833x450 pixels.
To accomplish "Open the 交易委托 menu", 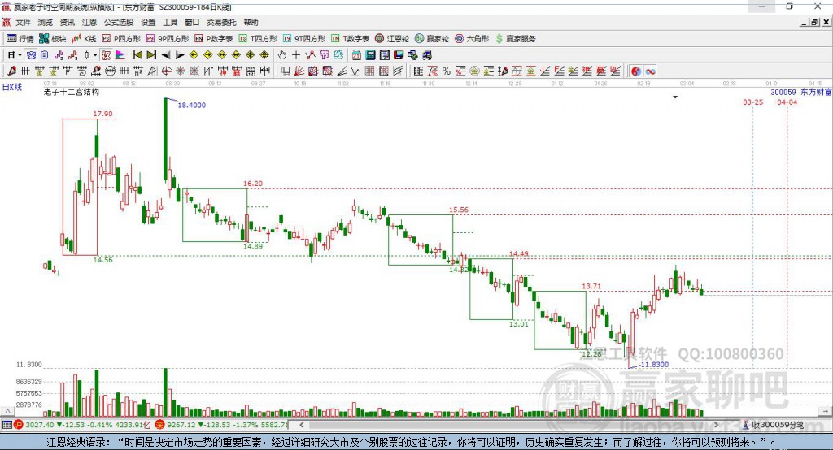I will pos(221,22).
